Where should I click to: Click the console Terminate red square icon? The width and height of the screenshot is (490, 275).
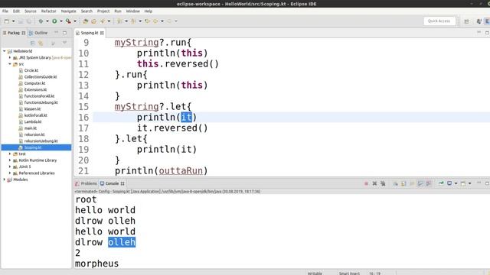point(366,183)
